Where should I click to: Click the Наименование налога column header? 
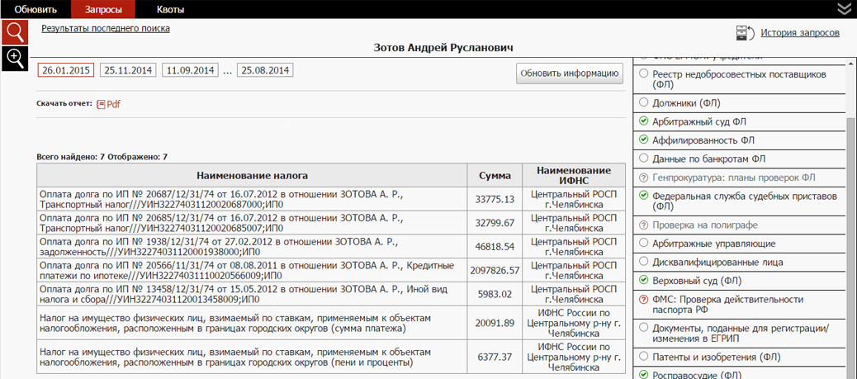(253, 176)
